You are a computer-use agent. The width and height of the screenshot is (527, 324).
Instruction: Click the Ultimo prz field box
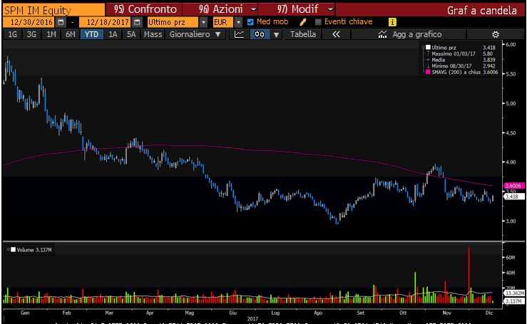173,22
